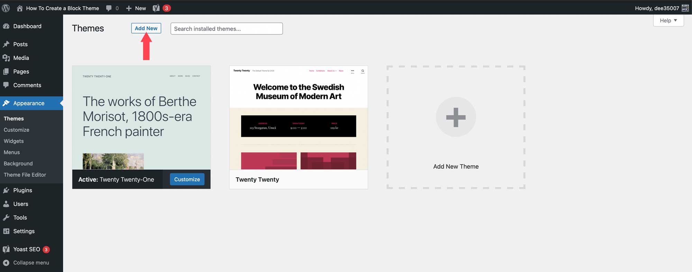Open the comments bubble icon in admin bar
Image resolution: width=692 pixels, height=272 pixels.
pyautogui.click(x=109, y=8)
